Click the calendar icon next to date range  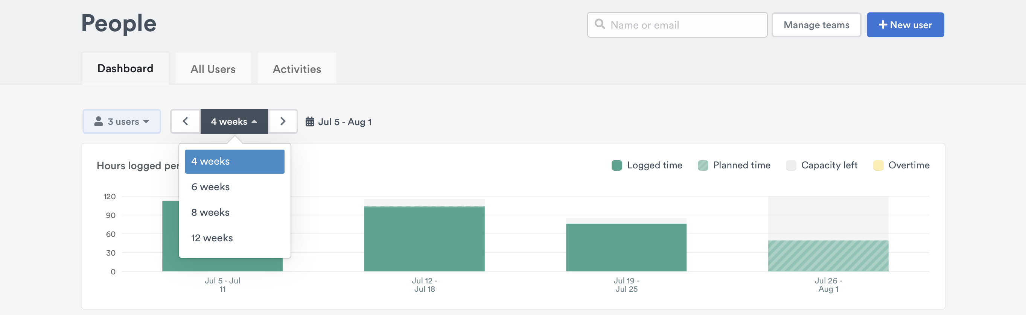click(x=309, y=122)
